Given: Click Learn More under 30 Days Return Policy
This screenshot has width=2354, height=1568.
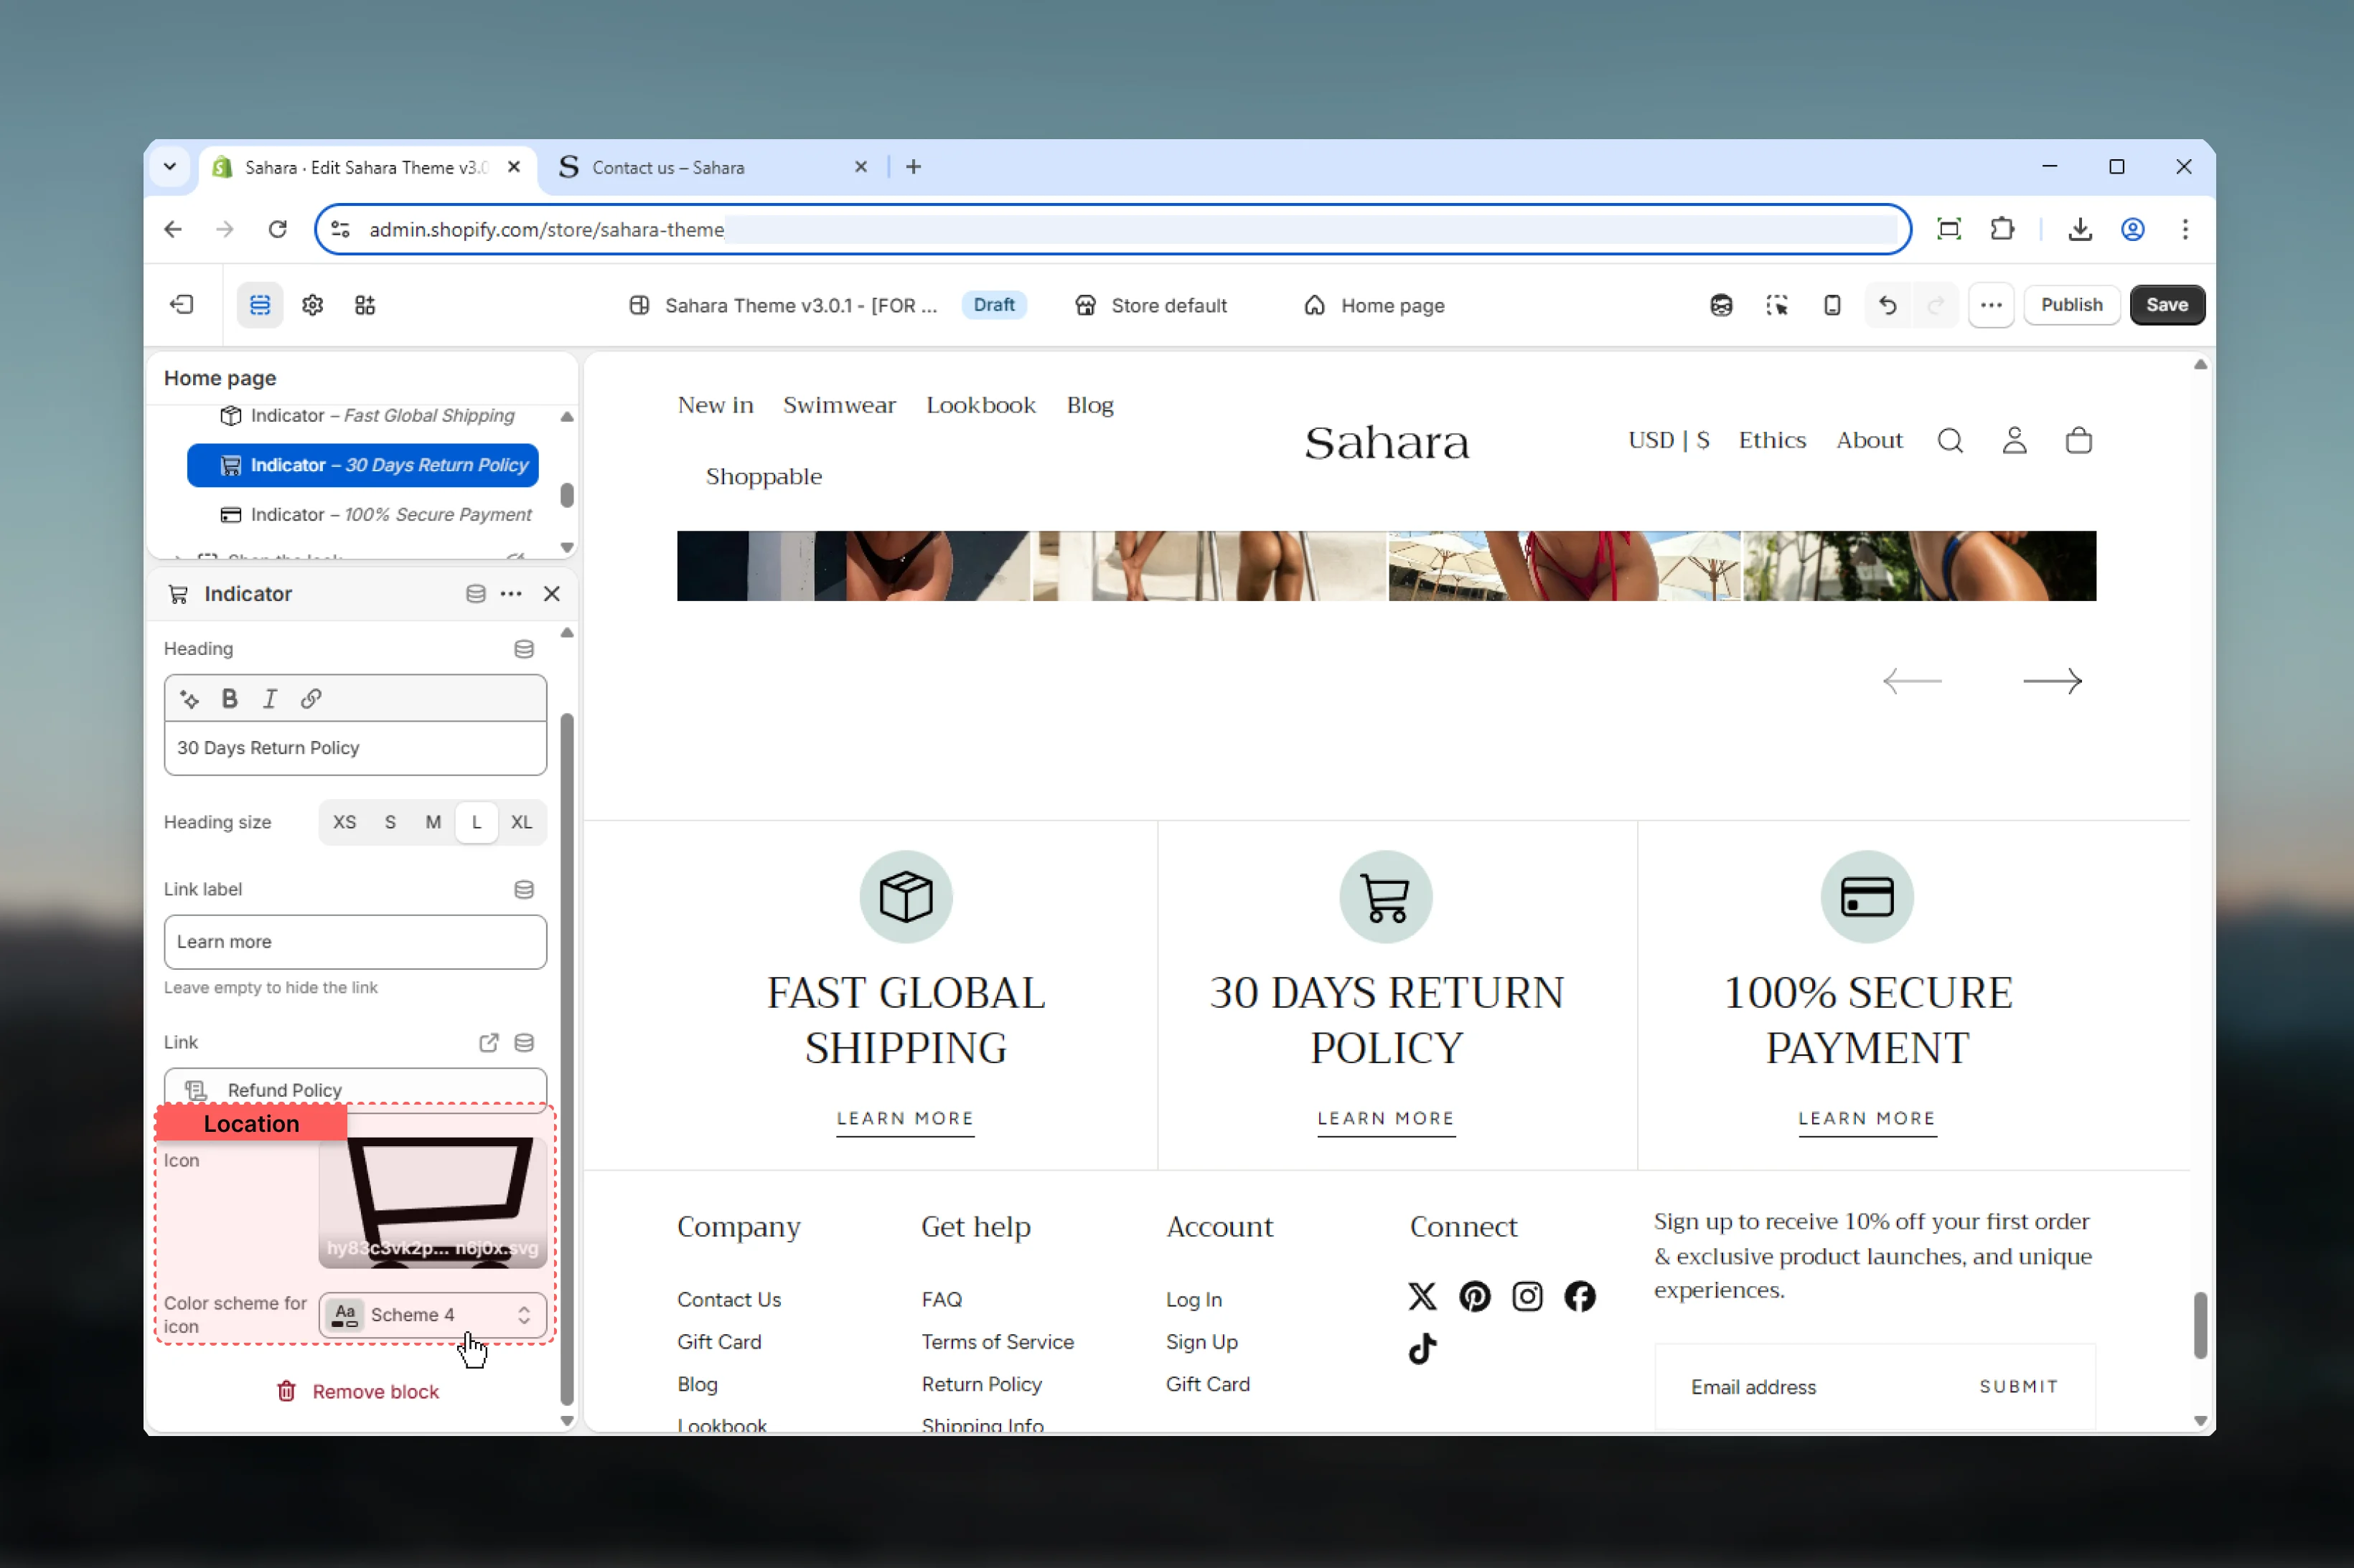Looking at the screenshot, I should 1386,1119.
